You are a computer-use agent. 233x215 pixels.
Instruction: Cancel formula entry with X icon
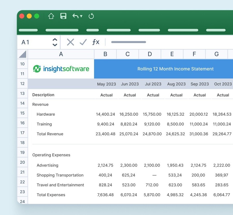click(x=70, y=42)
